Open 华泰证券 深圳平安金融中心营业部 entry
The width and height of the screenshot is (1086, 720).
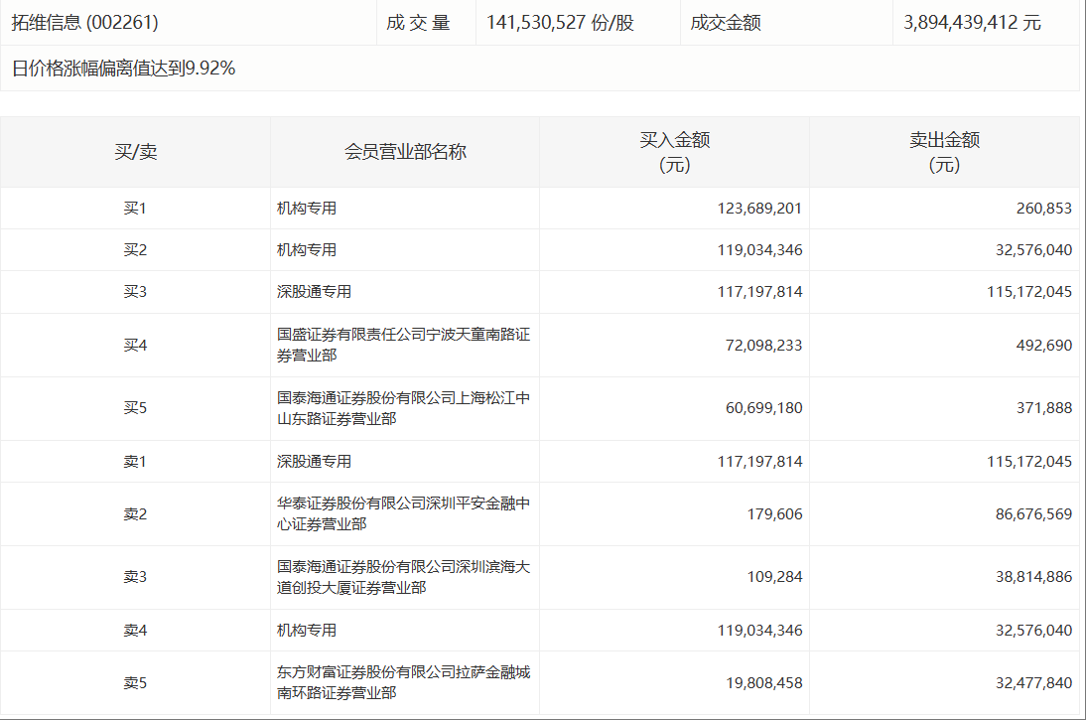click(403, 513)
